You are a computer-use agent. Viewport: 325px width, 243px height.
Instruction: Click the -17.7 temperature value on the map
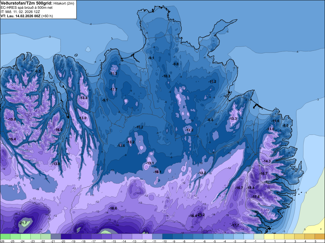point(235,225)
